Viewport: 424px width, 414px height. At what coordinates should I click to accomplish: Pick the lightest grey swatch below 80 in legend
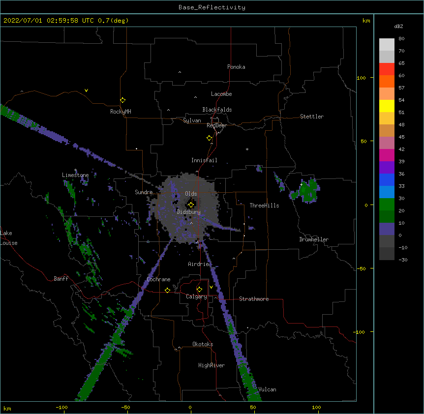387,45
